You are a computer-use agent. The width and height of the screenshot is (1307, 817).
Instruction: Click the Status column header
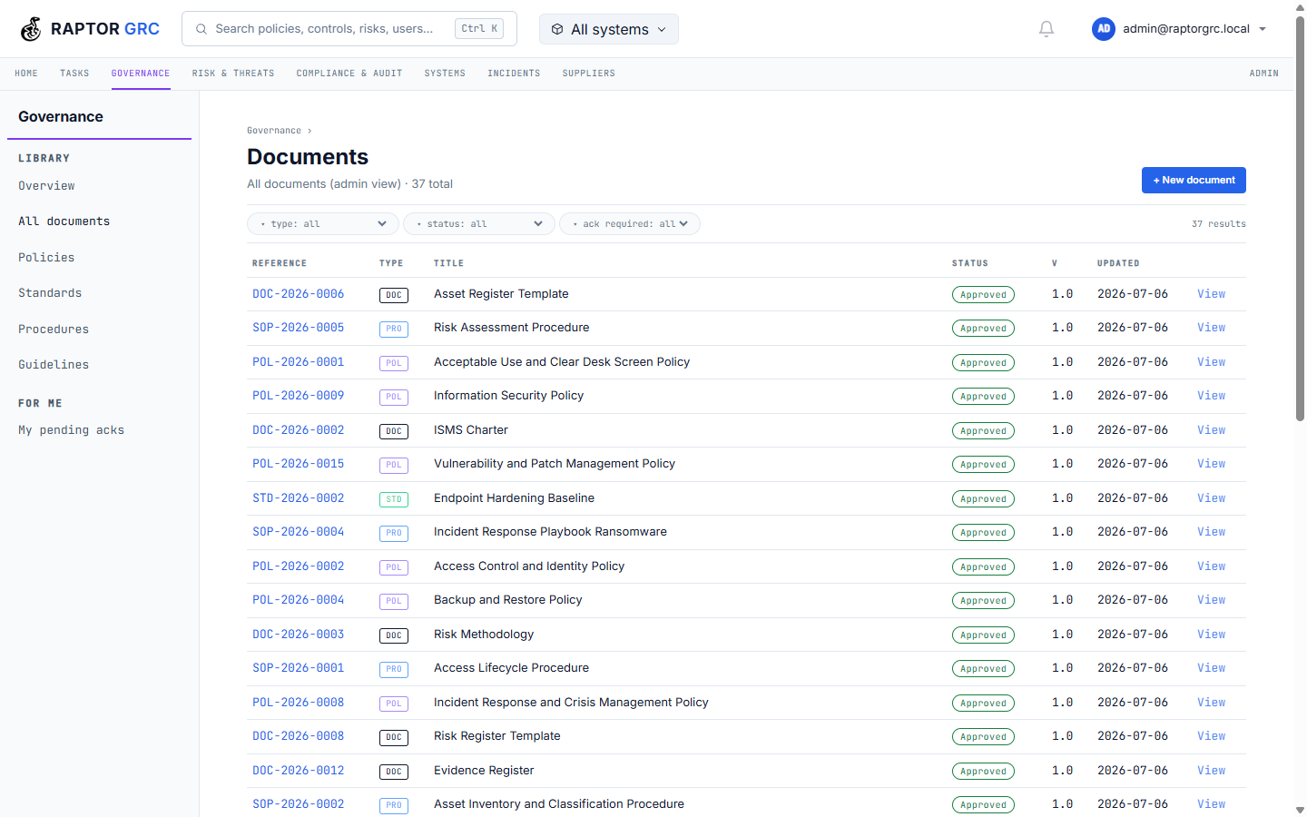[x=970, y=263]
